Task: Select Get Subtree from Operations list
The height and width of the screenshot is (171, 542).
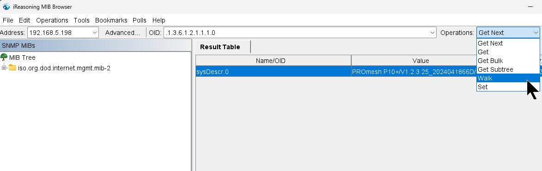Action: click(x=508, y=69)
